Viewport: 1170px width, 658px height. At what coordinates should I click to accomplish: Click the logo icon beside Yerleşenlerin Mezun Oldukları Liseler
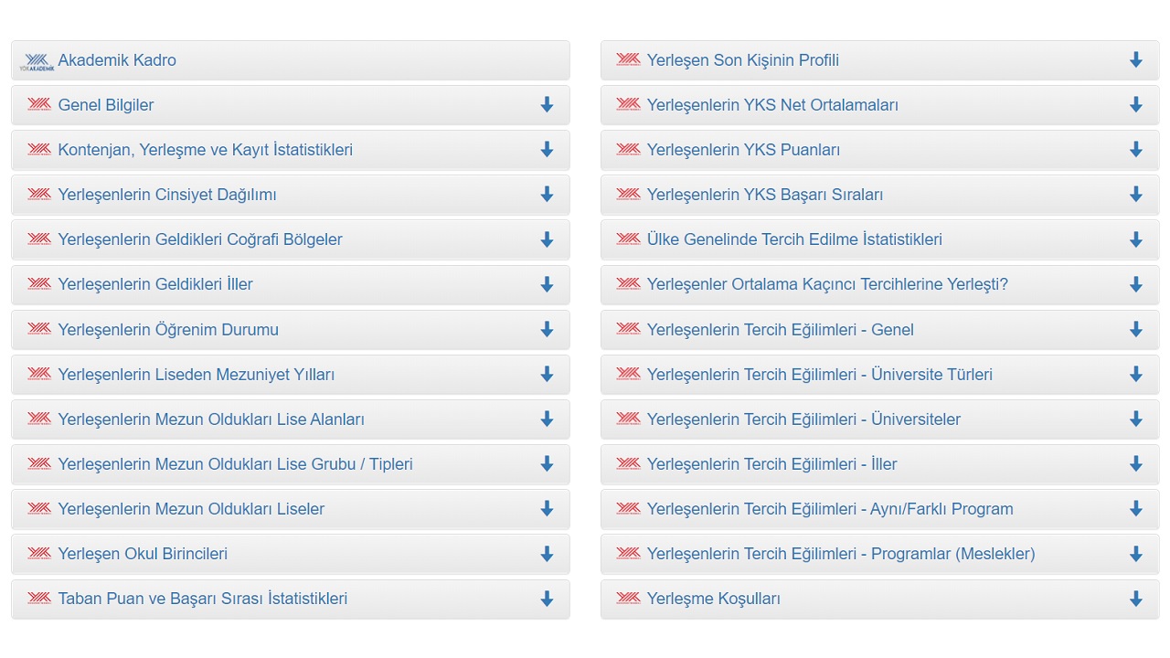tap(39, 508)
